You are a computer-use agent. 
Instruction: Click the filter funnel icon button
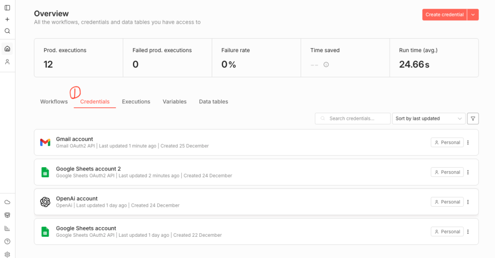(473, 118)
